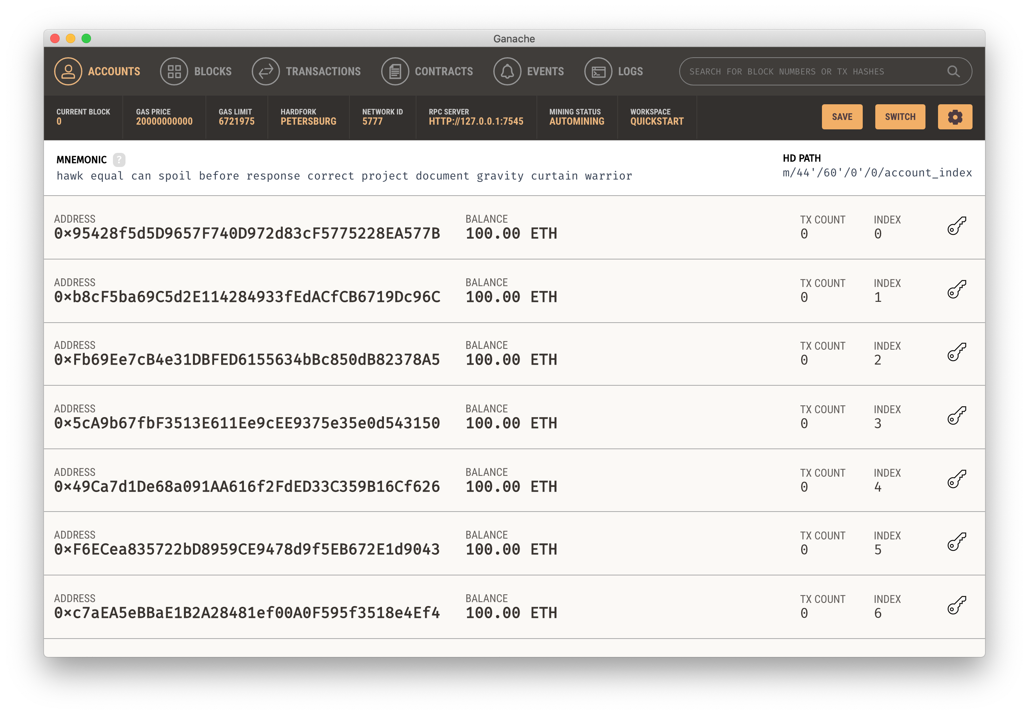Click the mnemonic phrase starting with hawk equal
The image size is (1029, 715).
(x=344, y=176)
